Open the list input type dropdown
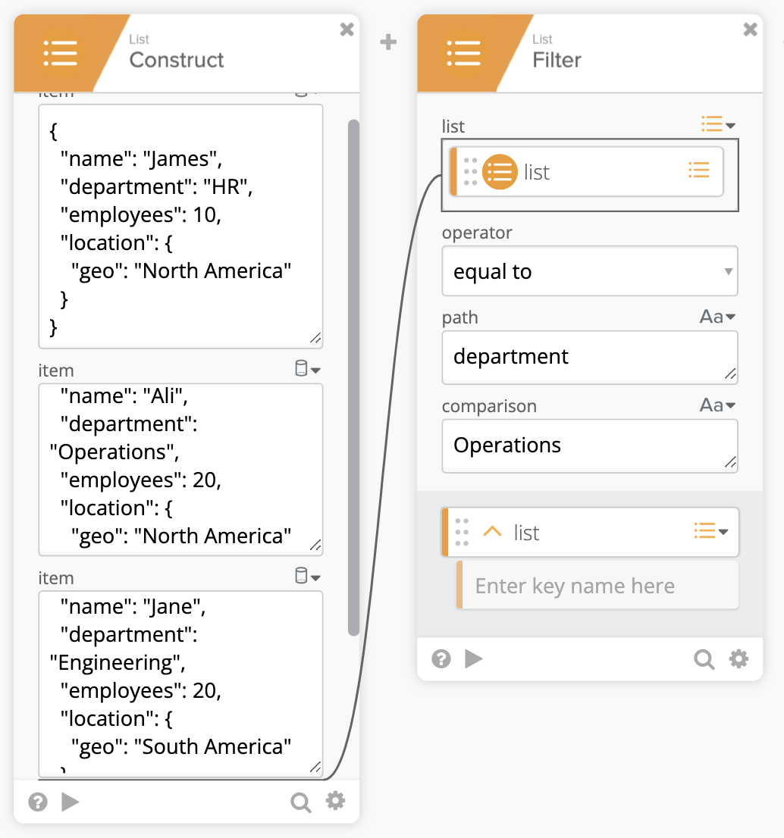 [717, 125]
